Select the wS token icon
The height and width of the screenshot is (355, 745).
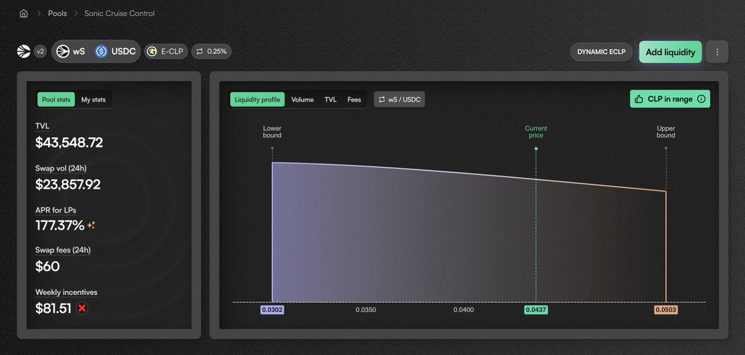pos(63,52)
